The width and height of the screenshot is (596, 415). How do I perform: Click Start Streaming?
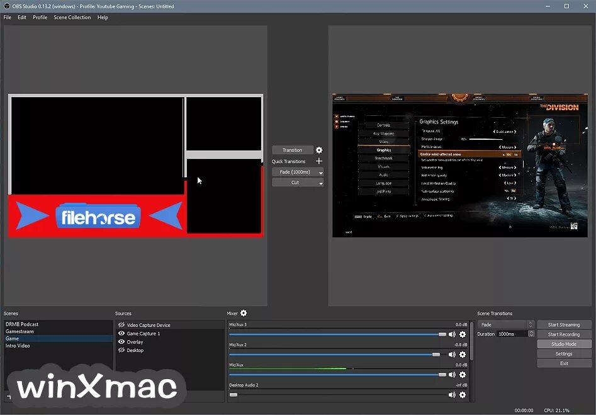(564, 324)
